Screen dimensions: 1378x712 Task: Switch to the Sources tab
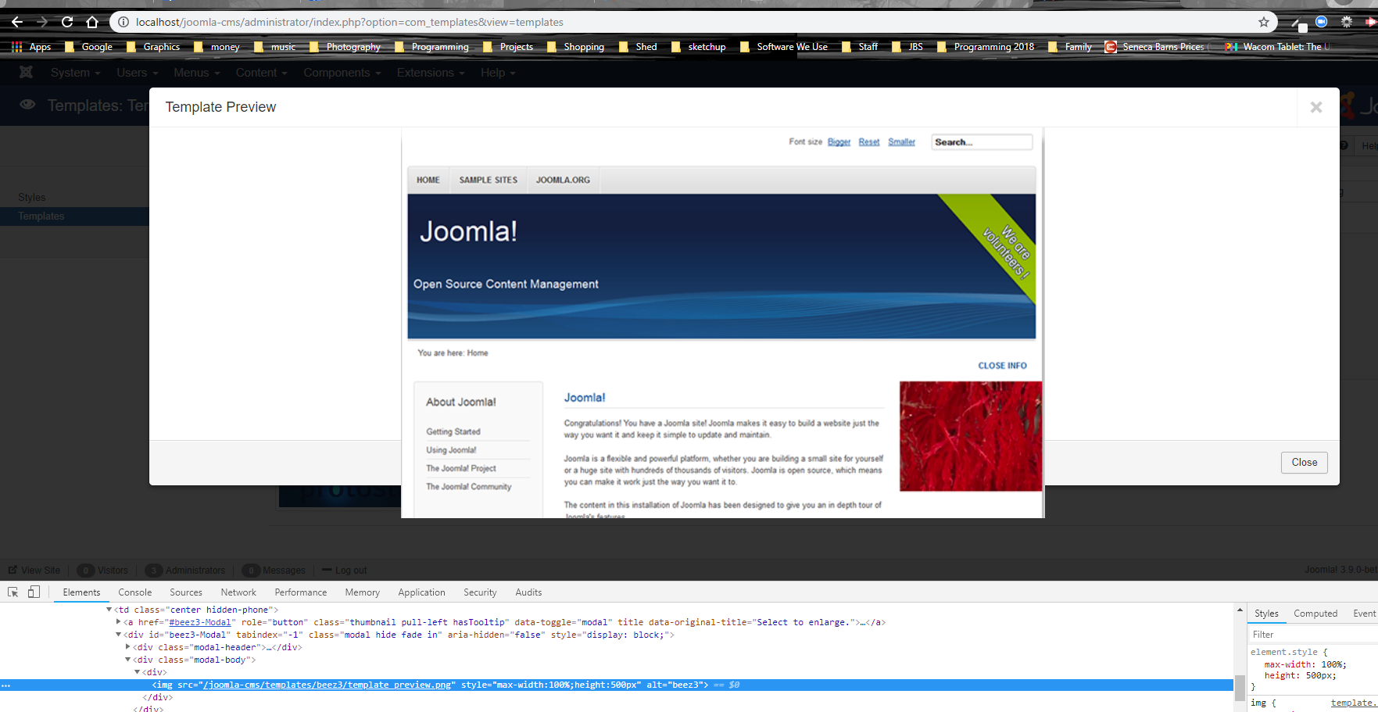[x=186, y=592]
